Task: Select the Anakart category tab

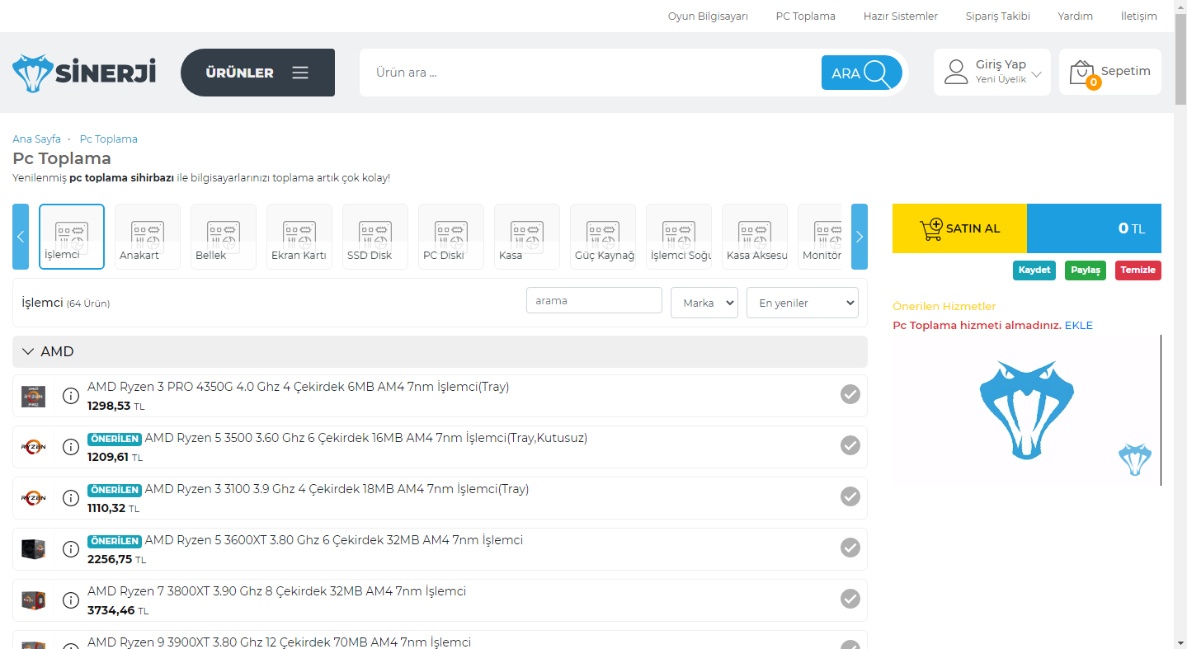Action: 148,237
